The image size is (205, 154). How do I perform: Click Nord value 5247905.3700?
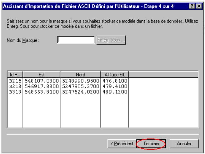(81, 87)
